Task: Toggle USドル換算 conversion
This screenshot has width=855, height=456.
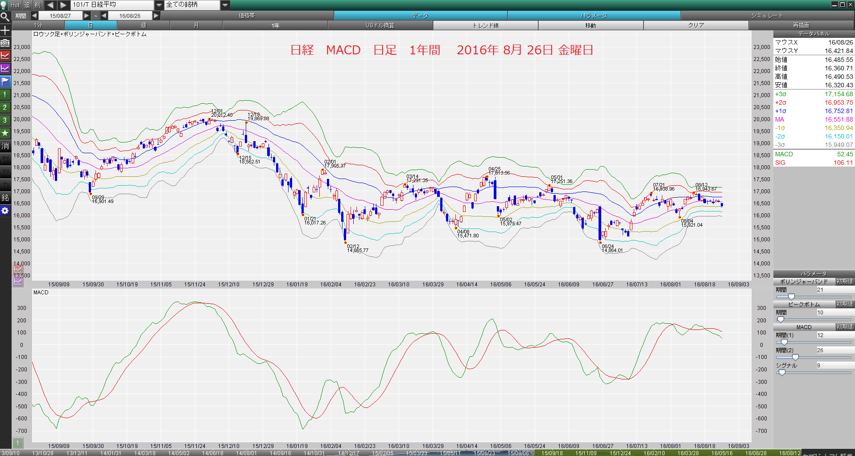Action: click(380, 25)
